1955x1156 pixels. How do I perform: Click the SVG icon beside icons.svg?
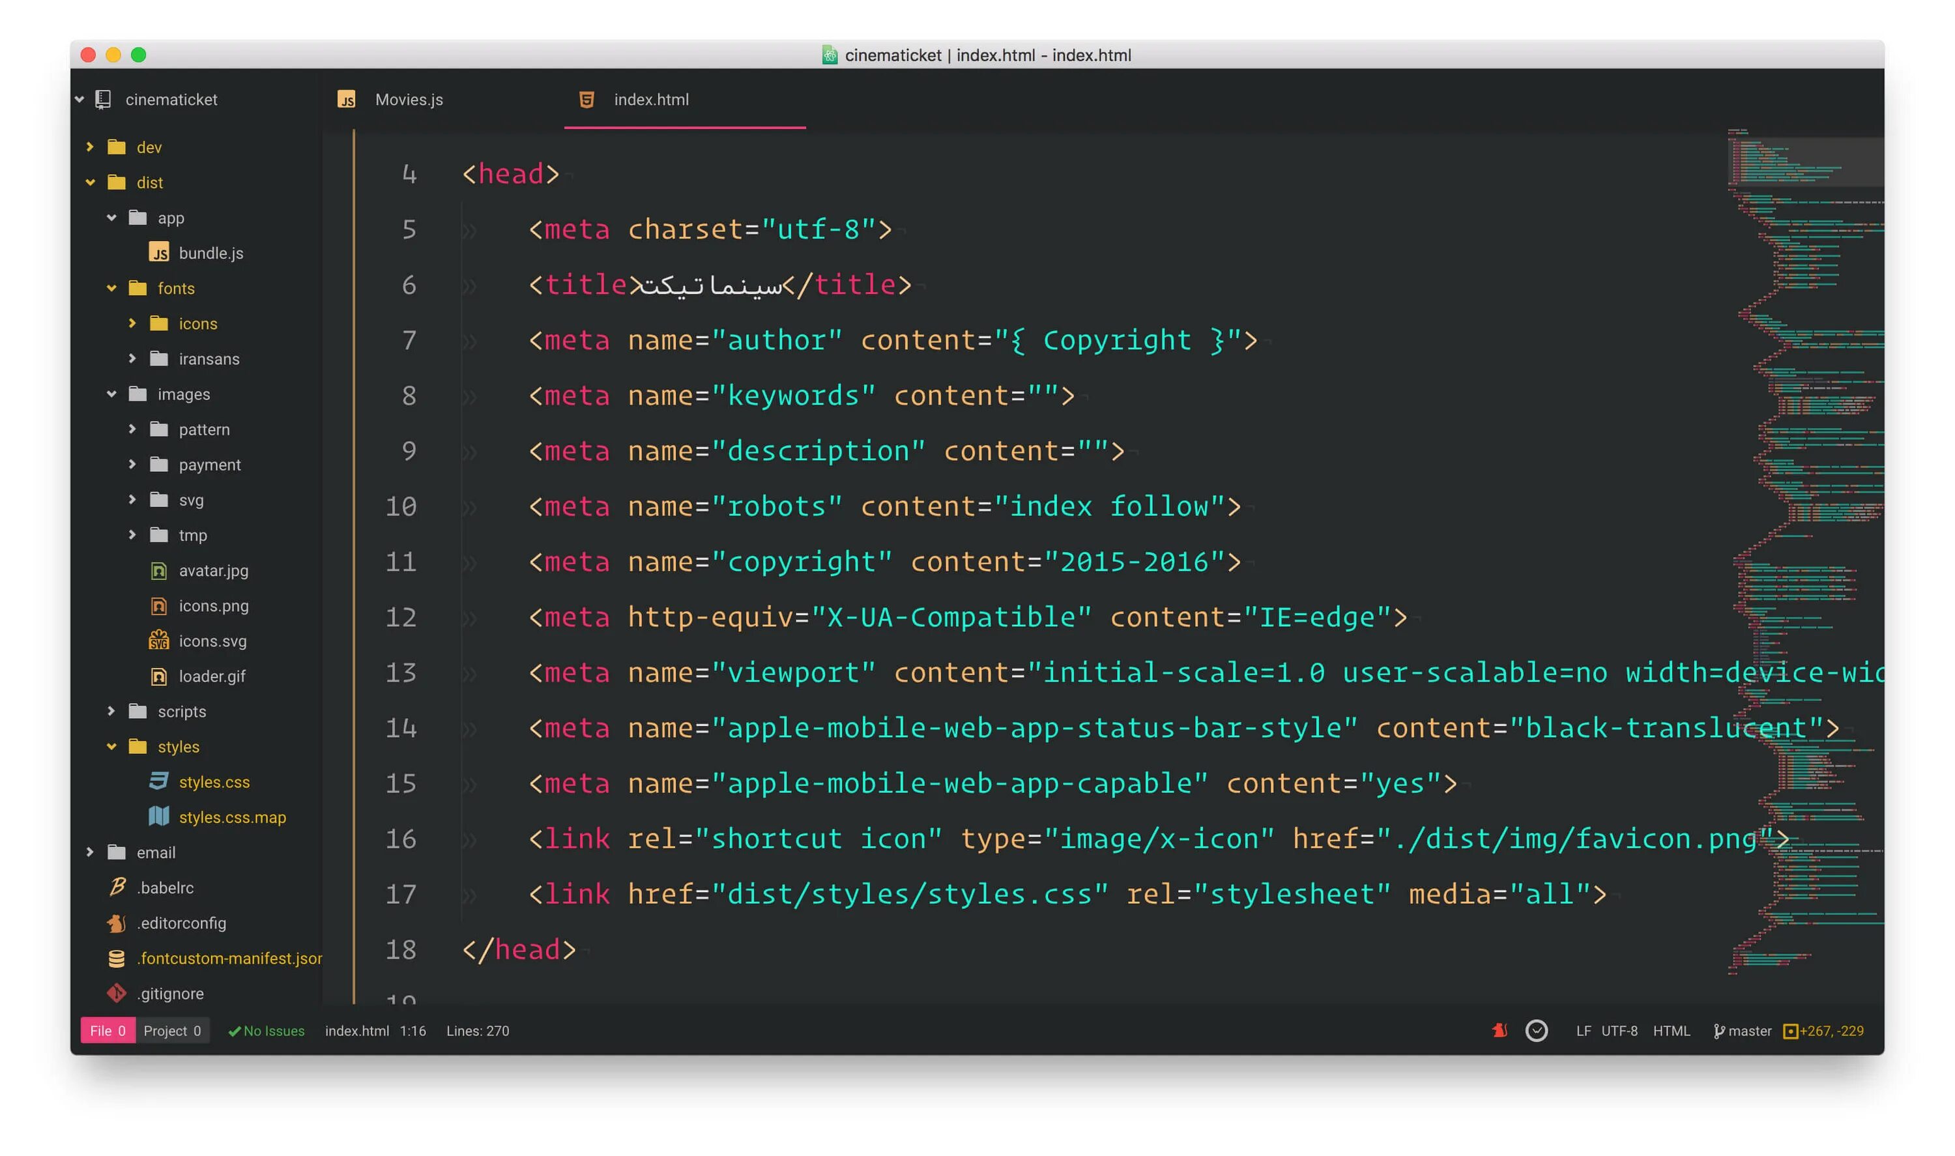[x=159, y=641]
